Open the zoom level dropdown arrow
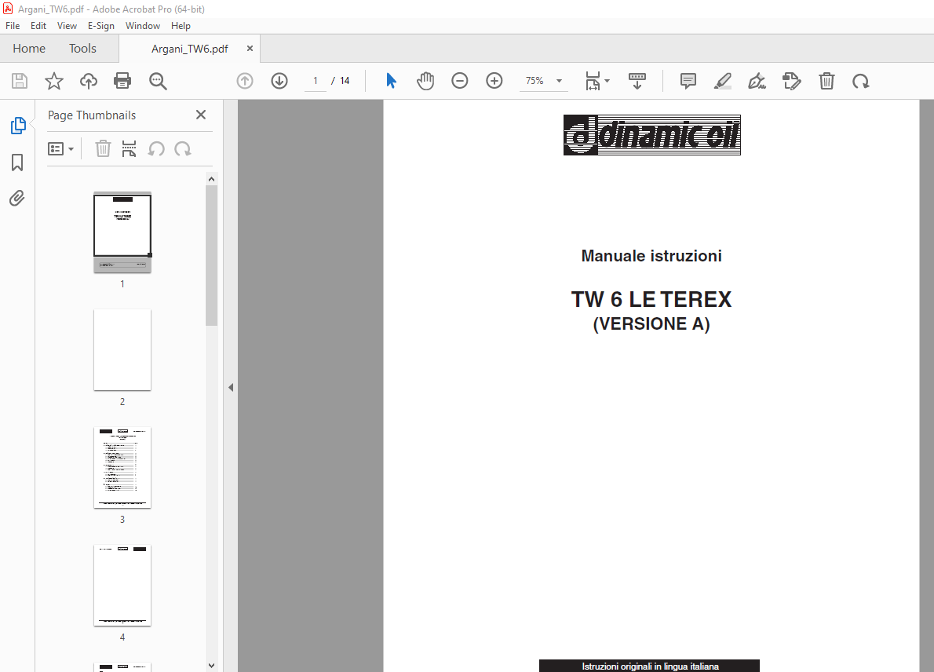Viewport: 934px width, 672px height. pos(560,81)
